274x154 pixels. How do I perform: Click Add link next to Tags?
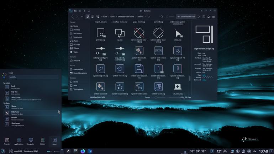pyautogui.click(x=204, y=75)
